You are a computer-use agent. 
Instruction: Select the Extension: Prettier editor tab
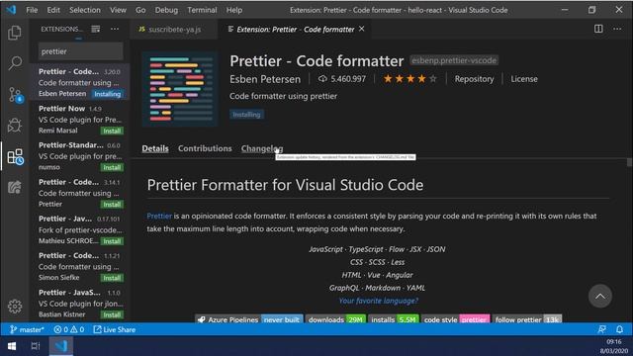pos(295,29)
